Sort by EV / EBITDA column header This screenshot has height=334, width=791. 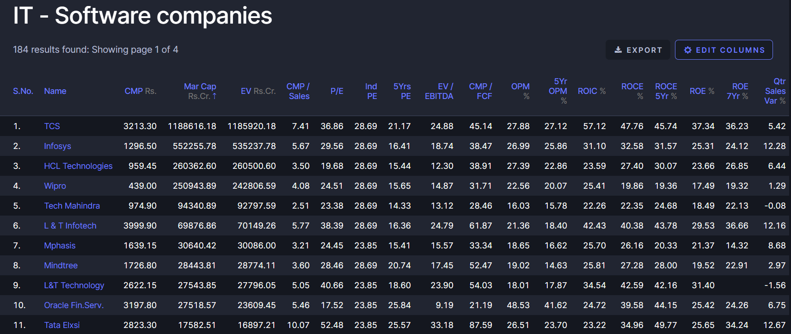tap(439, 91)
